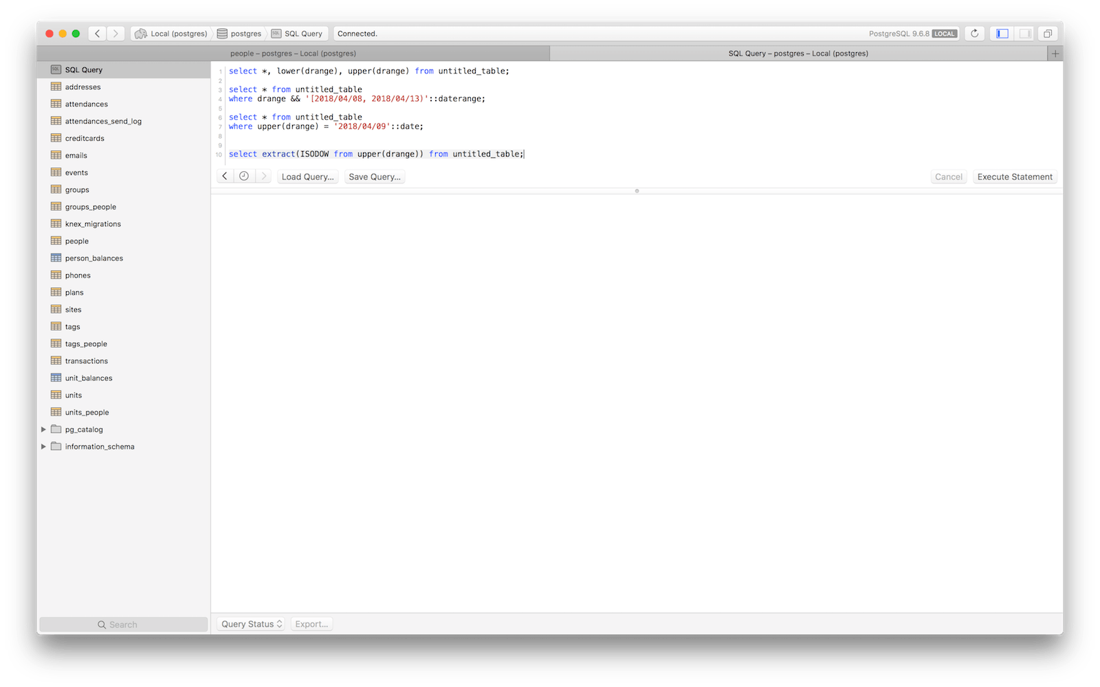Viewport: 1100px width, 687px height.
Task: Toggle the left sidebar pane
Action: point(1002,33)
